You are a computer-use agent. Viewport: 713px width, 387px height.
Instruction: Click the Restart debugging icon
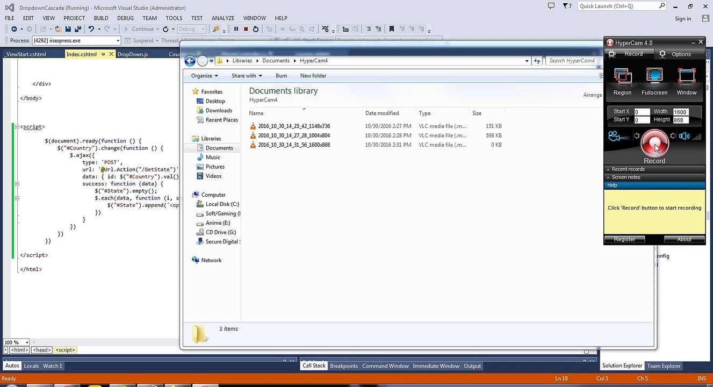tap(256, 29)
